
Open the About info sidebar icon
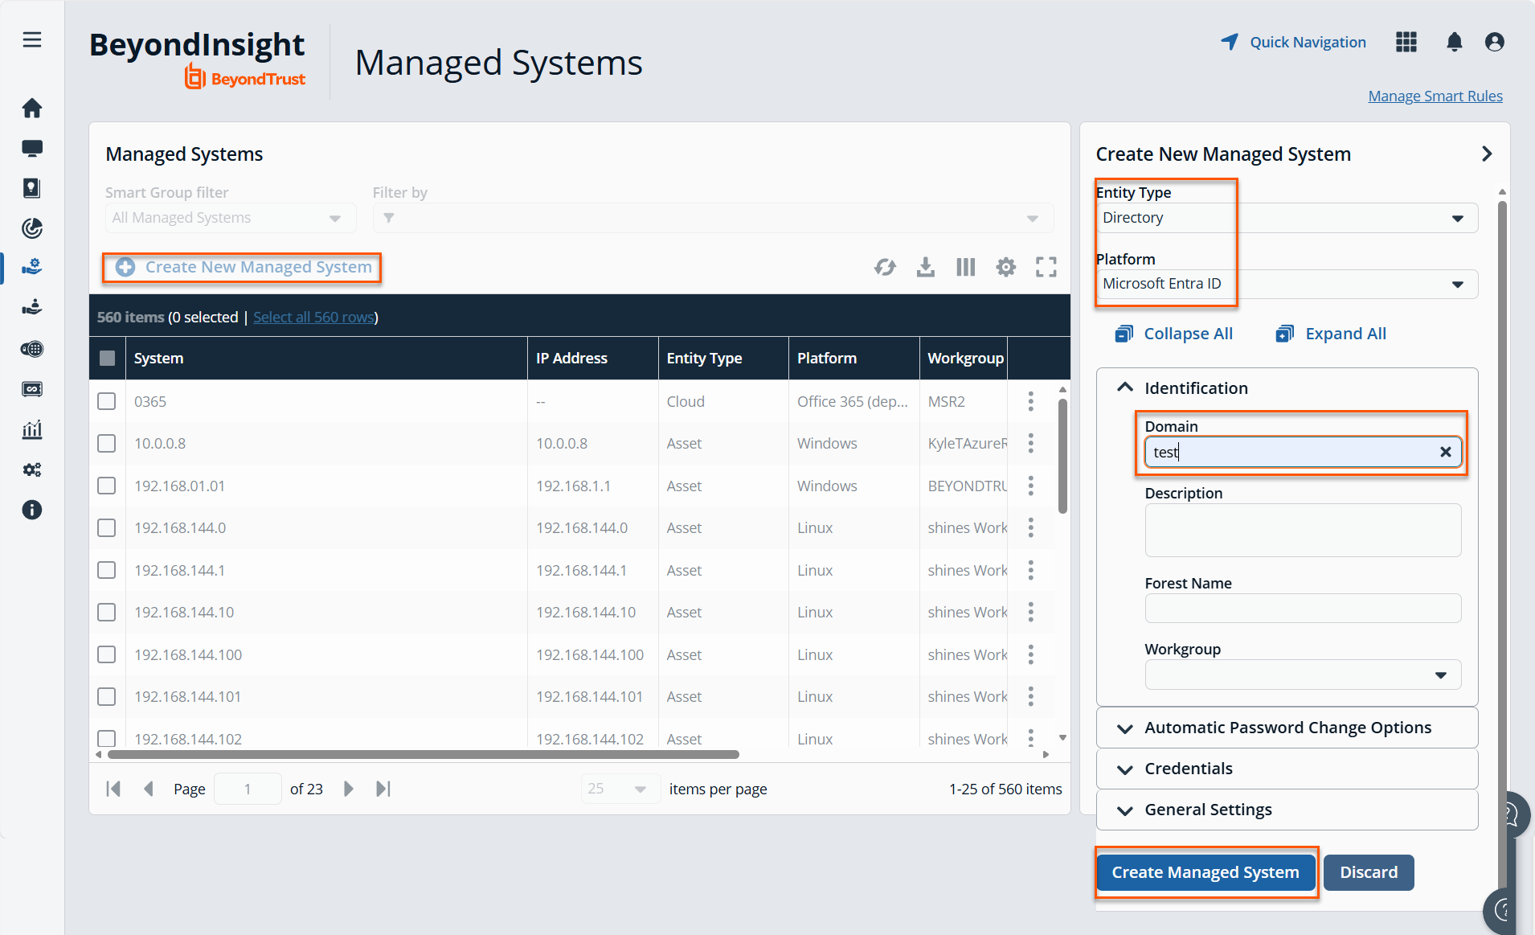[32, 510]
